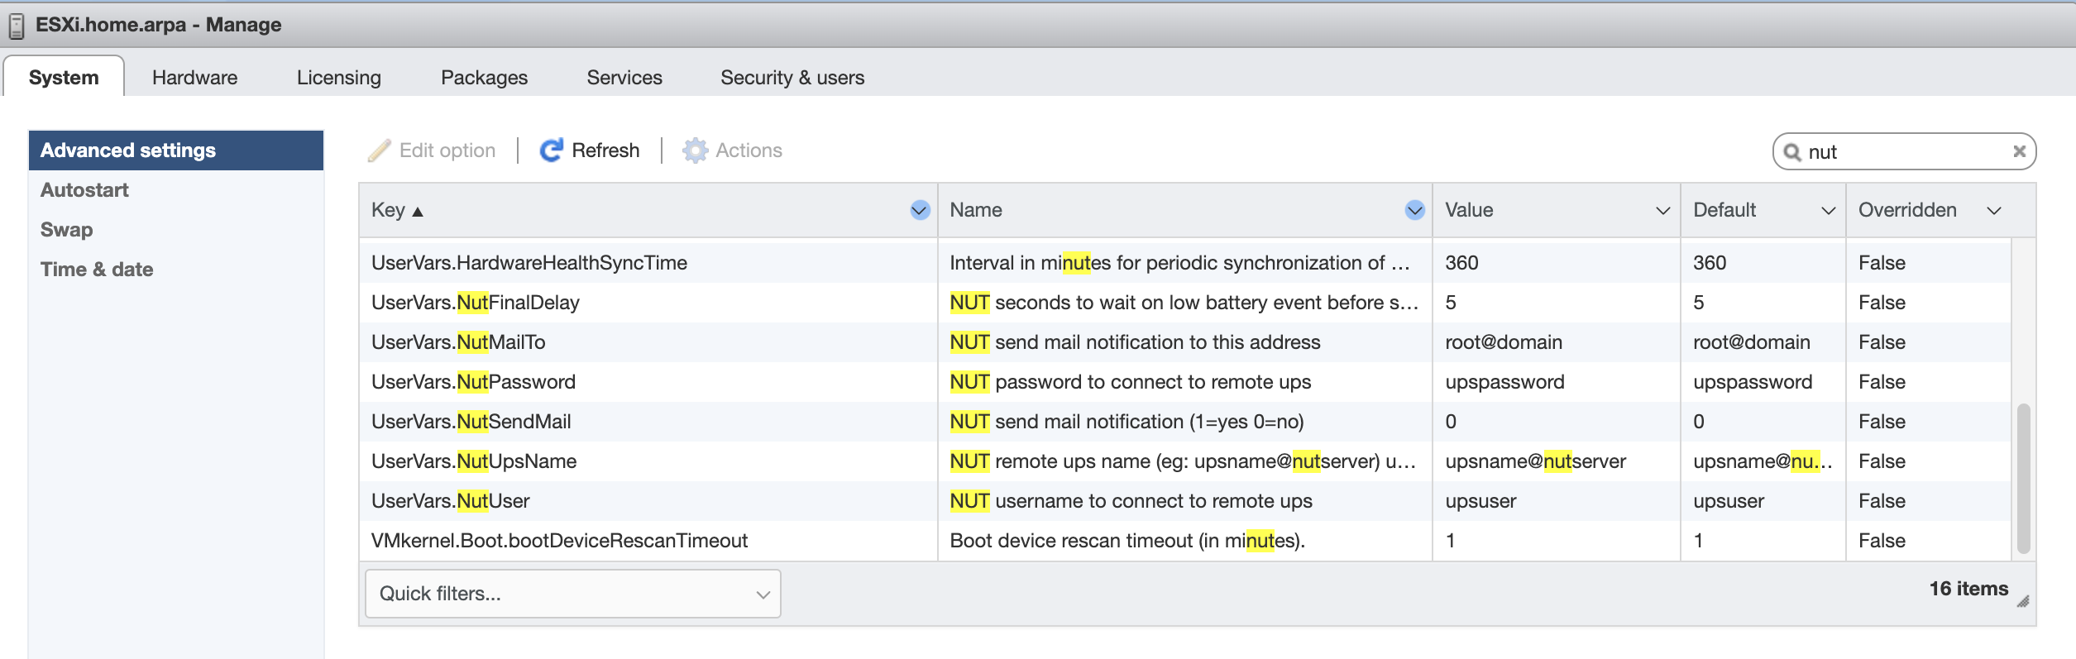2076x659 pixels.
Task: Select the UserVars.NutPassword key
Action: [473, 382]
